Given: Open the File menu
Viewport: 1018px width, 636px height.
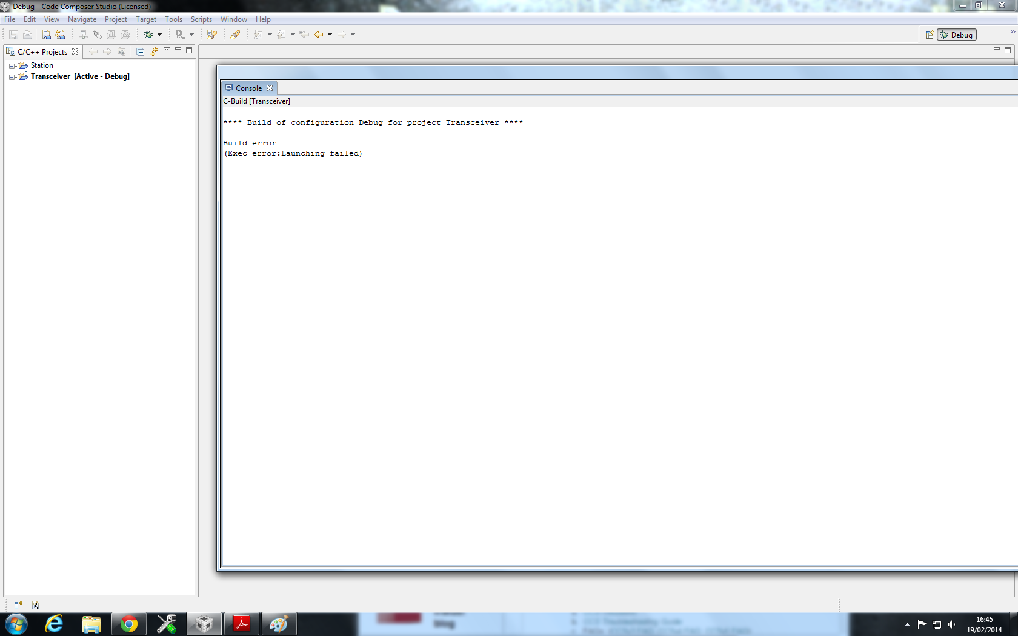Looking at the screenshot, I should point(10,19).
